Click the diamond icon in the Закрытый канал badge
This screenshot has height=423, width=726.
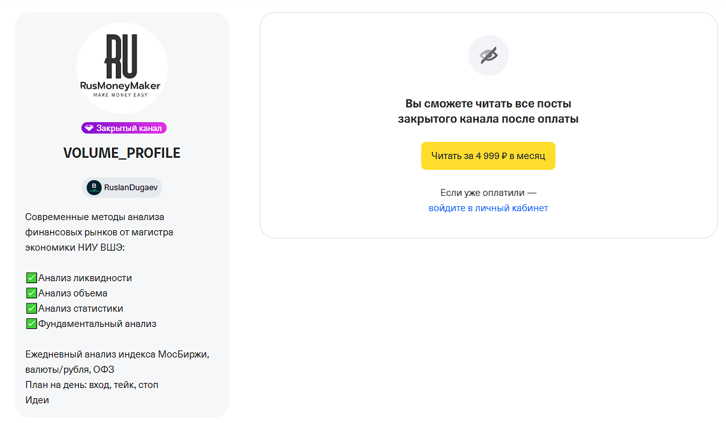click(89, 128)
